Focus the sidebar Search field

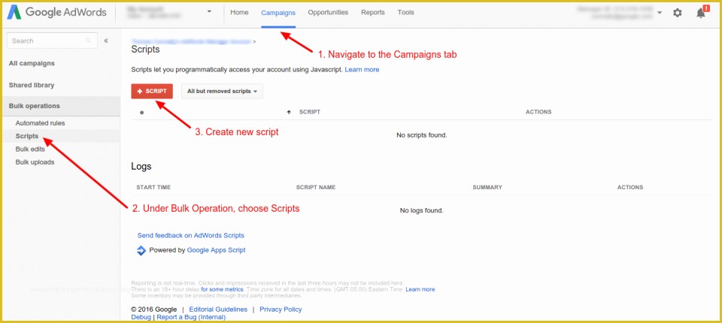(x=52, y=41)
